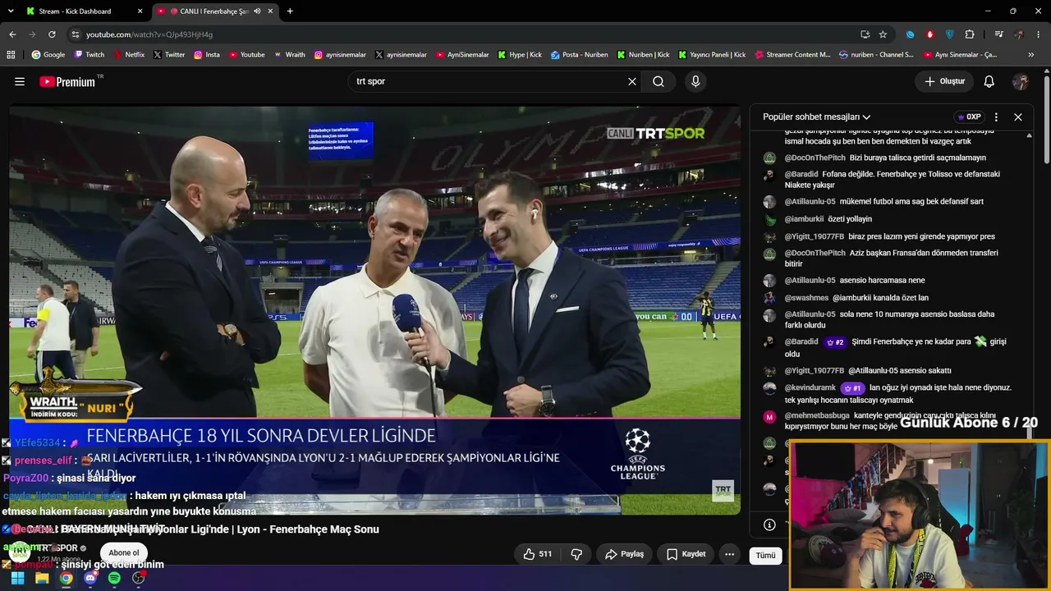Open the YouTube hamburger guide menu
Viewport: 1051px width, 591px height.
[x=20, y=81]
